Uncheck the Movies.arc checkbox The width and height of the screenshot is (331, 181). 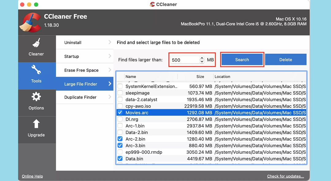pos(120,113)
